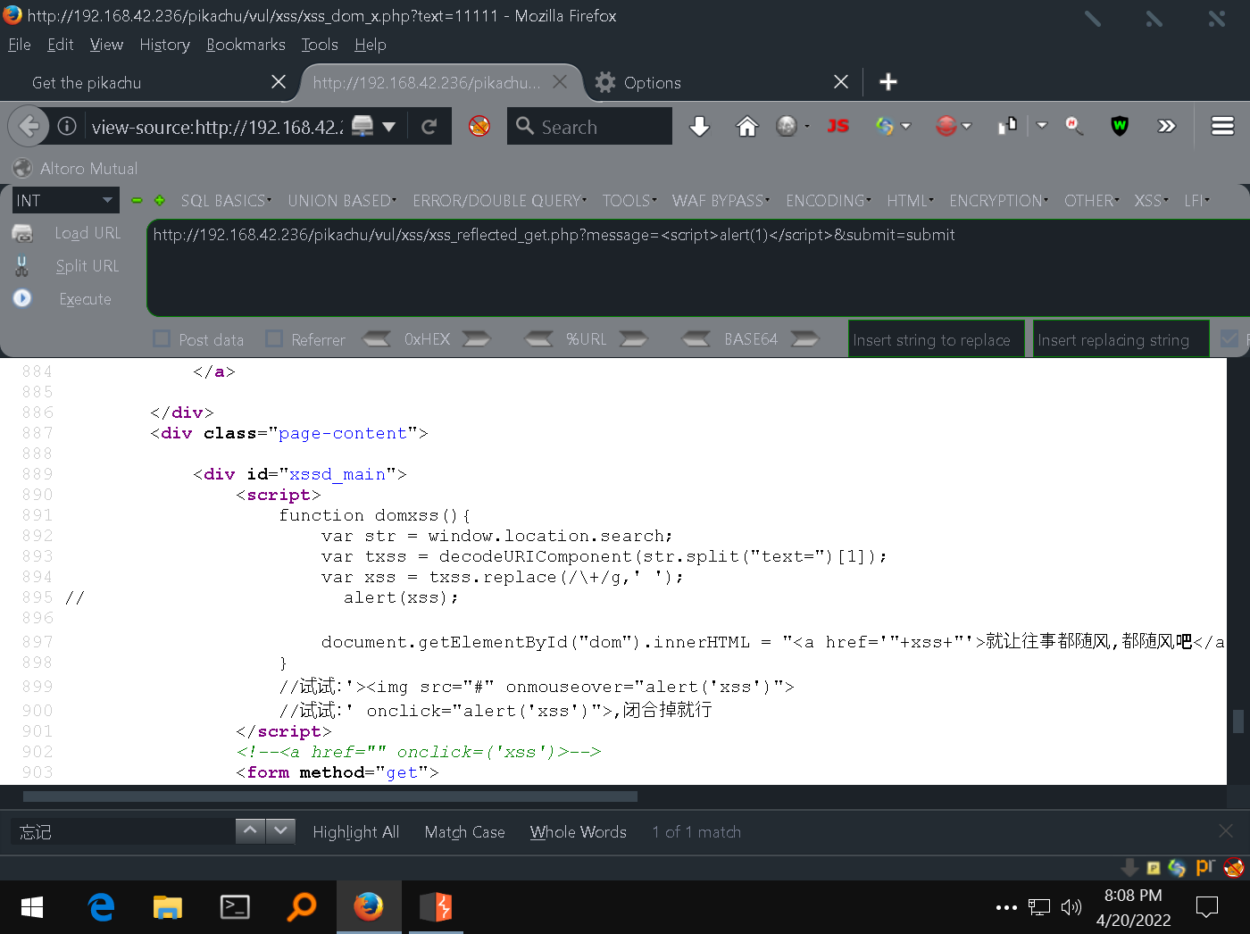Click the blue-yellow swirl proxy icon

(885, 126)
